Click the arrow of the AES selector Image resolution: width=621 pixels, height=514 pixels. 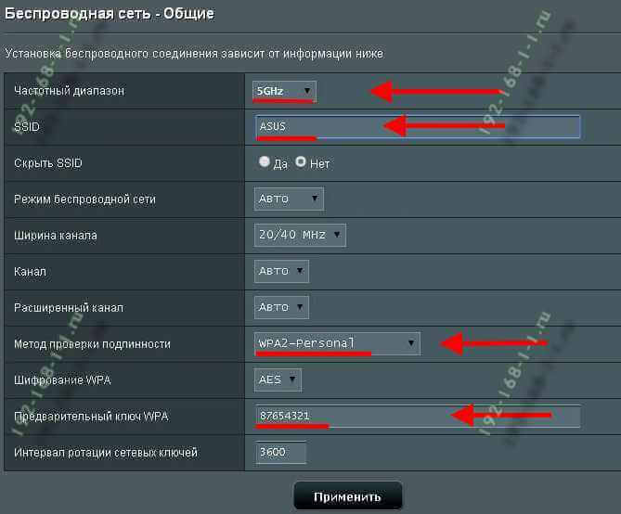292,379
